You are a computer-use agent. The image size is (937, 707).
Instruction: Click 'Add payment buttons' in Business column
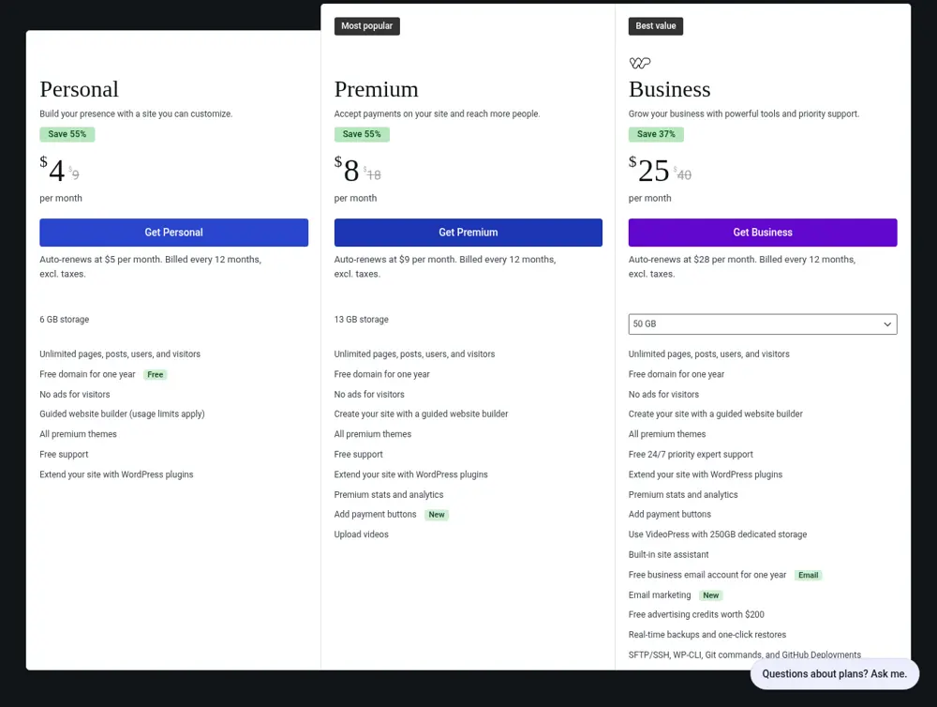[x=670, y=515]
